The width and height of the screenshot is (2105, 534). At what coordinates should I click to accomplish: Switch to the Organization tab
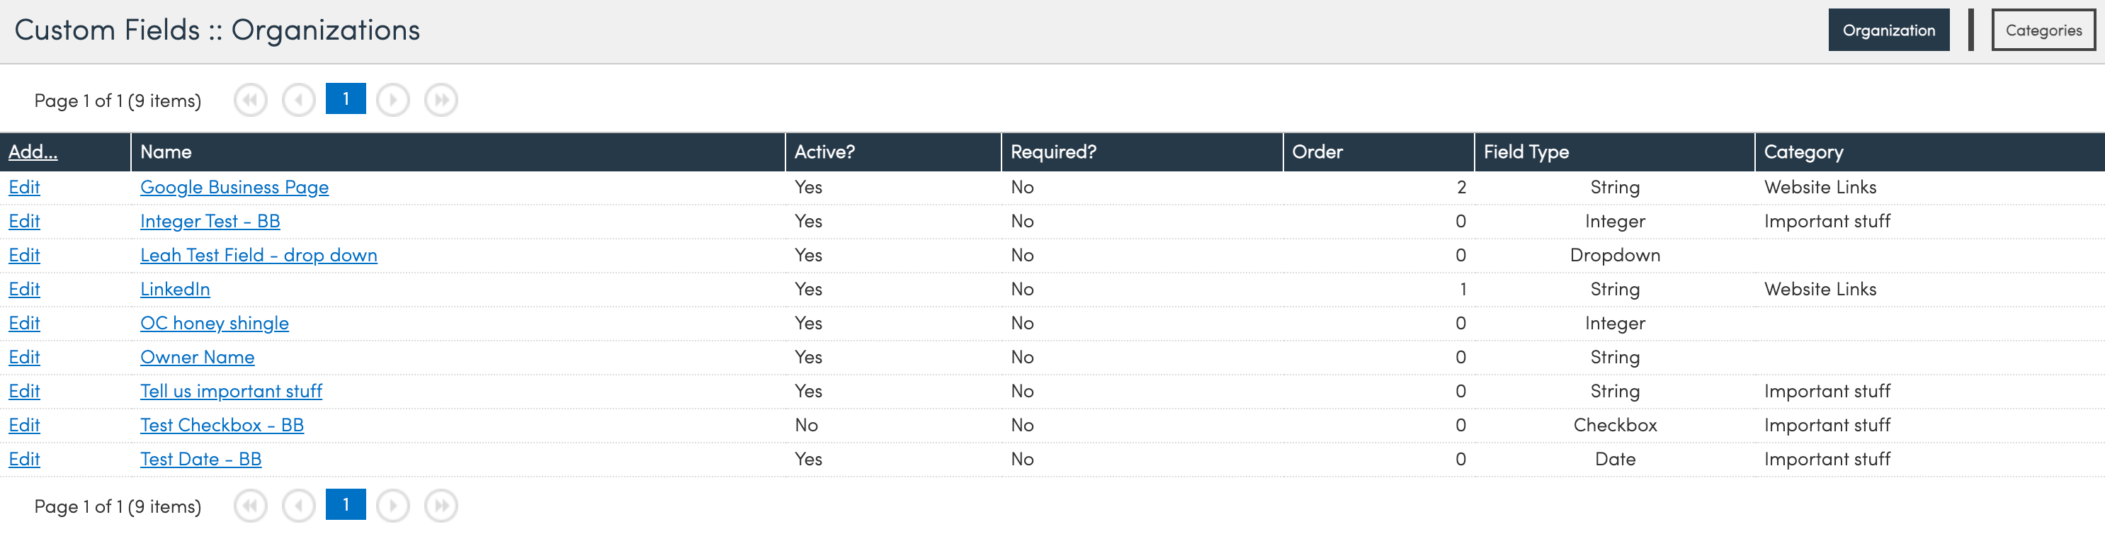[x=1888, y=30]
